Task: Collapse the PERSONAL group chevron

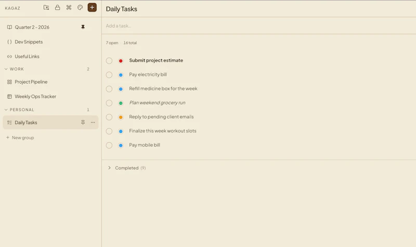Action: click(x=6, y=109)
